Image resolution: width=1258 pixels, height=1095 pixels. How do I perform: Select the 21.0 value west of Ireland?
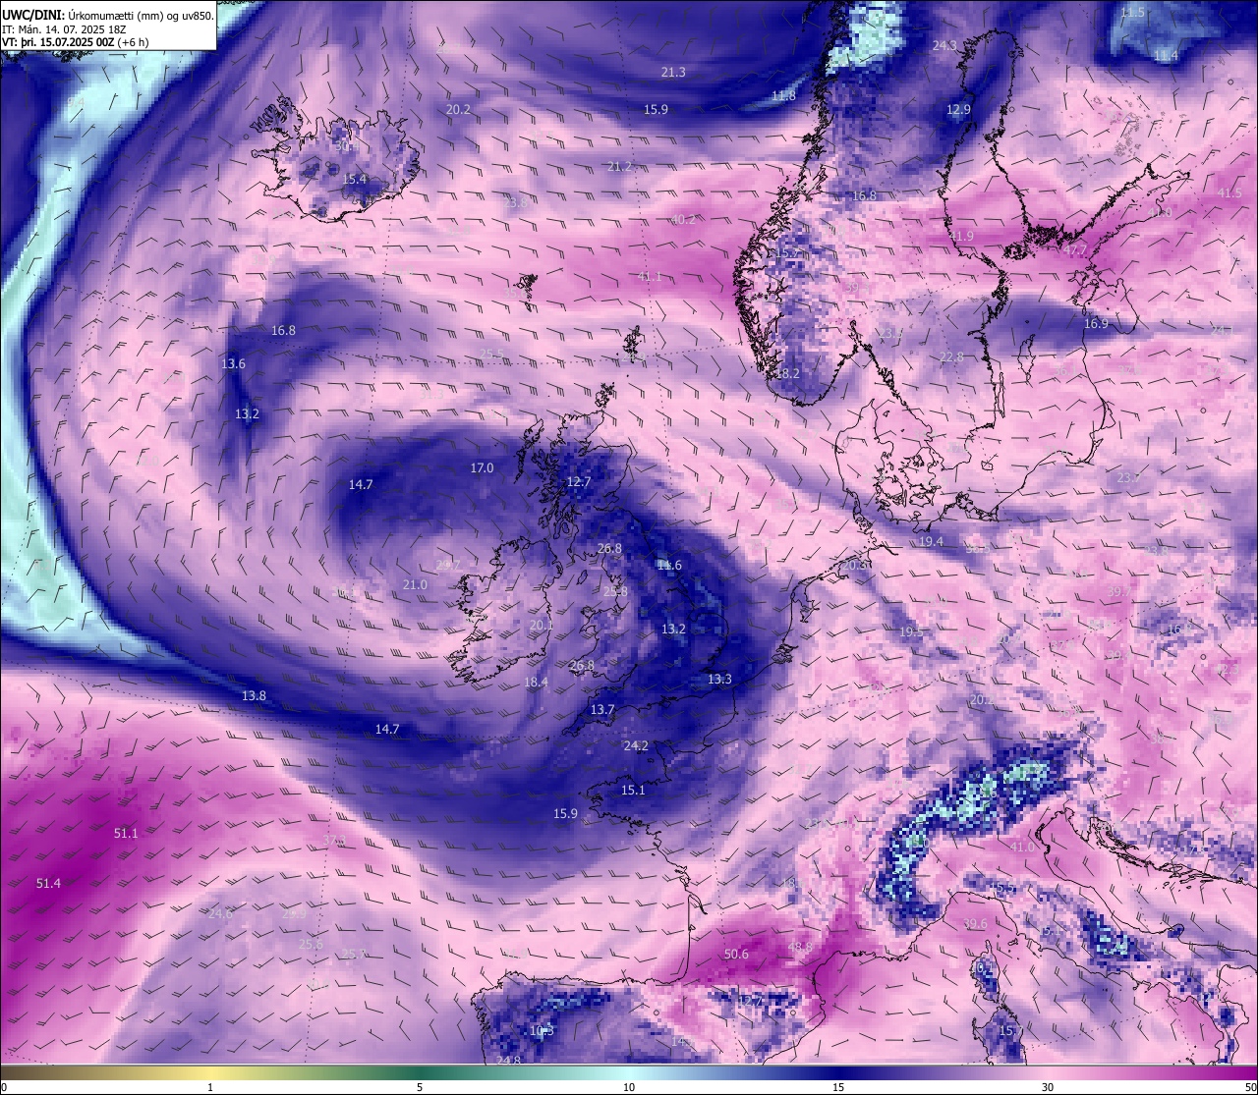click(x=415, y=585)
